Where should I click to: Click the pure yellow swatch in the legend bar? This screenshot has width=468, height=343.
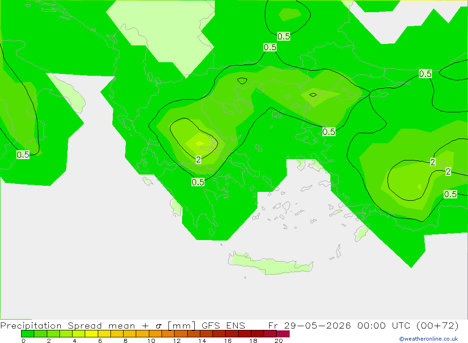click(x=91, y=334)
